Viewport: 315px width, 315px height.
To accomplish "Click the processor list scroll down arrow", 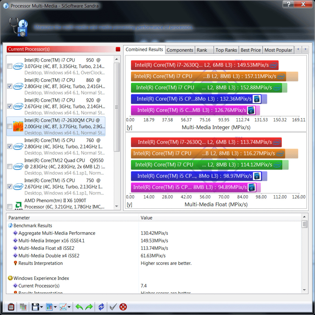I will pyautogui.click(x=117, y=206).
